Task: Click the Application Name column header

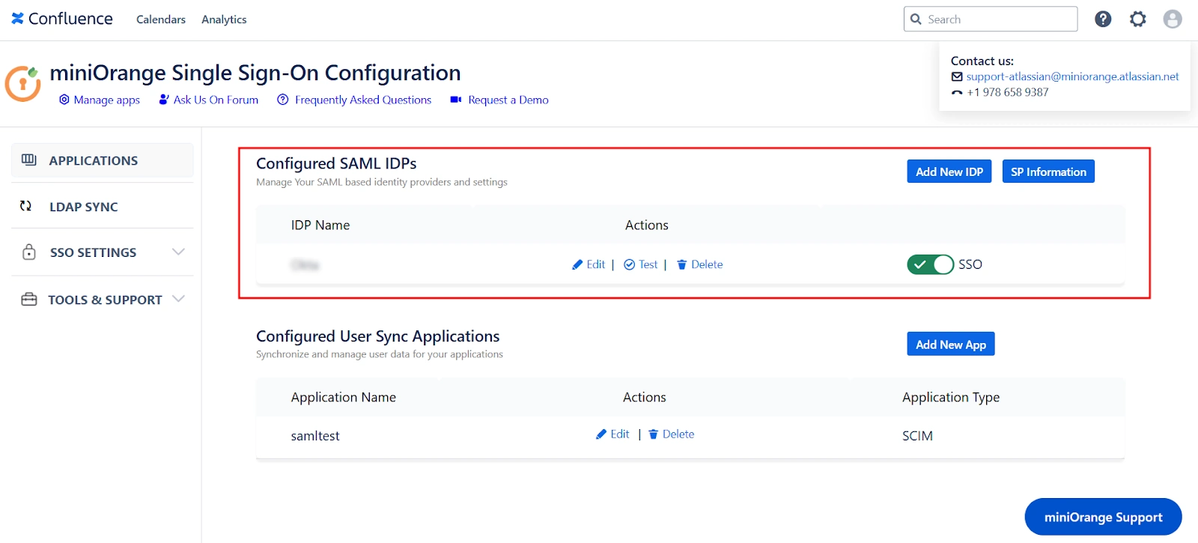Action: click(344, 398)
